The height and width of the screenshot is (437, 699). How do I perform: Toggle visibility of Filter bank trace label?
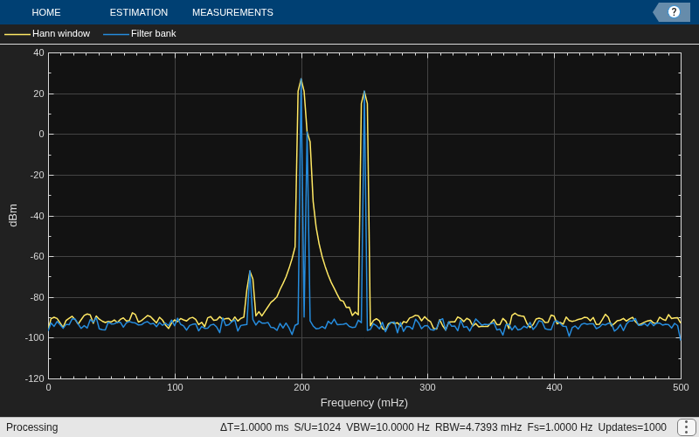154,34
